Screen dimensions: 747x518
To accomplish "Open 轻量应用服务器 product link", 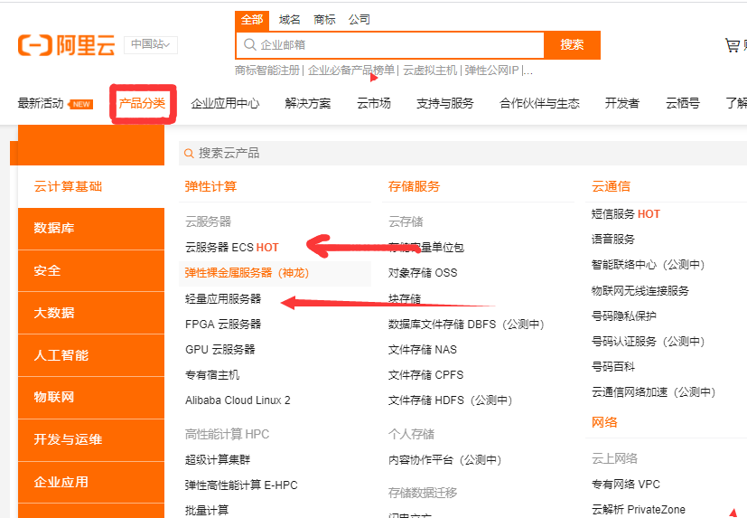I will pos(223,298).
